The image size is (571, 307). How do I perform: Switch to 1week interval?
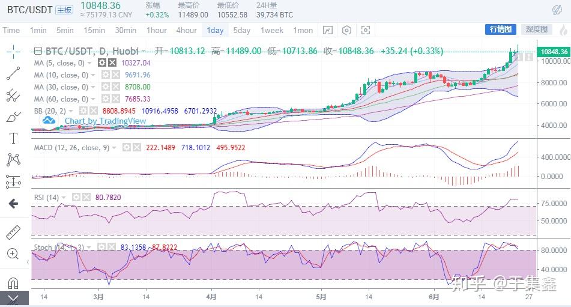[272, 30]
